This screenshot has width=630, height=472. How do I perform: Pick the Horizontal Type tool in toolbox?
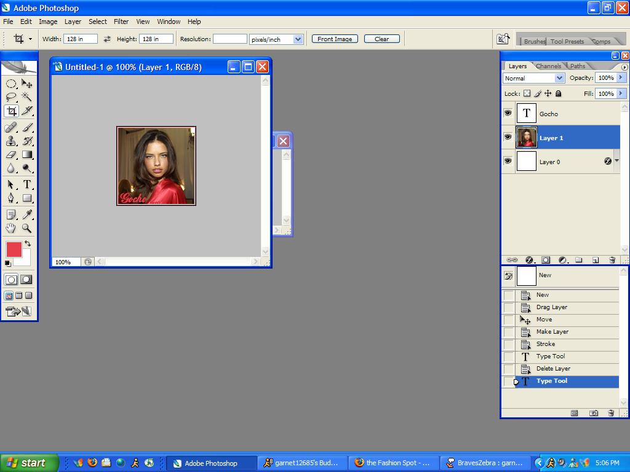click(x=27, y=184)
